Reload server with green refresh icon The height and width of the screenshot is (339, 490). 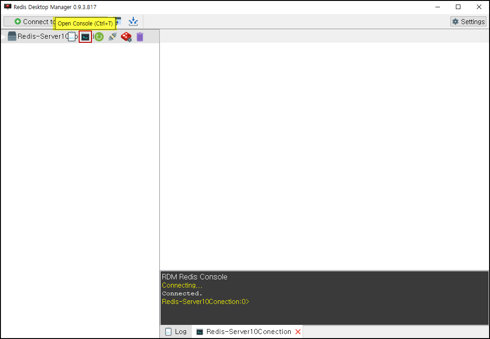[99, 37]
